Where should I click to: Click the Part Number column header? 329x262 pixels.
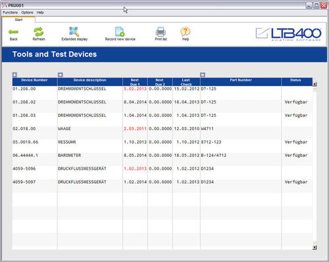(x=241, y=81)
